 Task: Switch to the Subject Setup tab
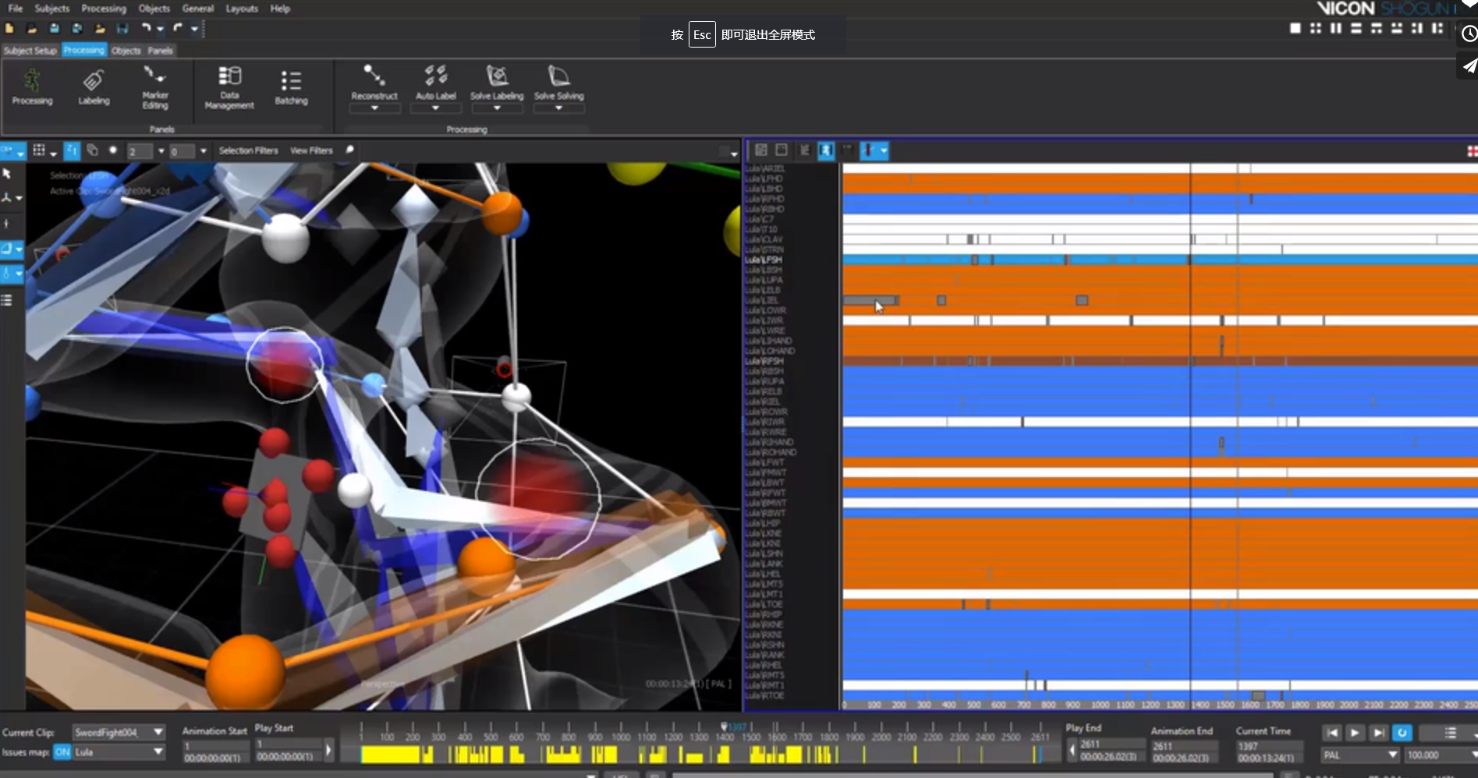tap(30, 51)
